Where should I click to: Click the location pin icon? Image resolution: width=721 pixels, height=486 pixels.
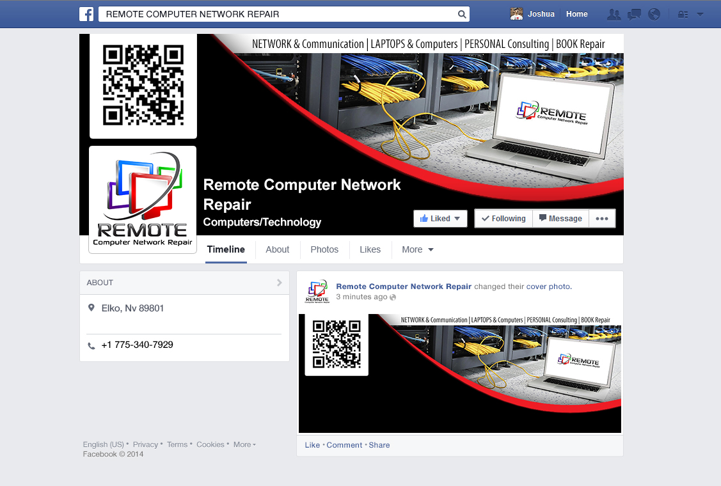coord(91,308)
